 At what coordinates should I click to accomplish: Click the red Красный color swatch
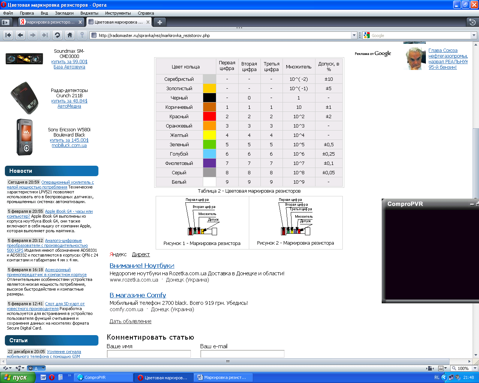click(210, 116)
